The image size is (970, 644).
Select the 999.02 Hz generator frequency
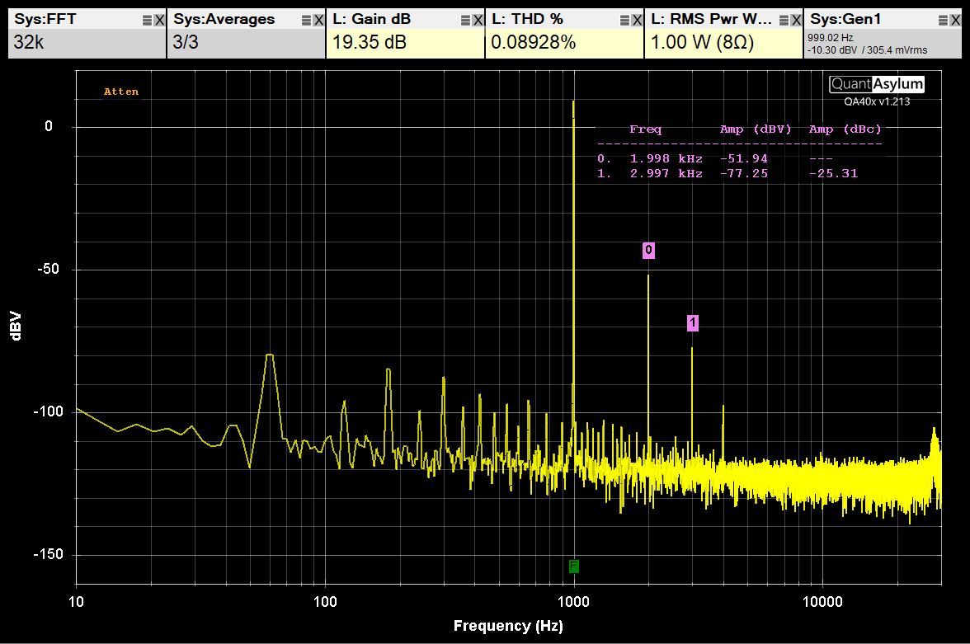click(830, 38)
